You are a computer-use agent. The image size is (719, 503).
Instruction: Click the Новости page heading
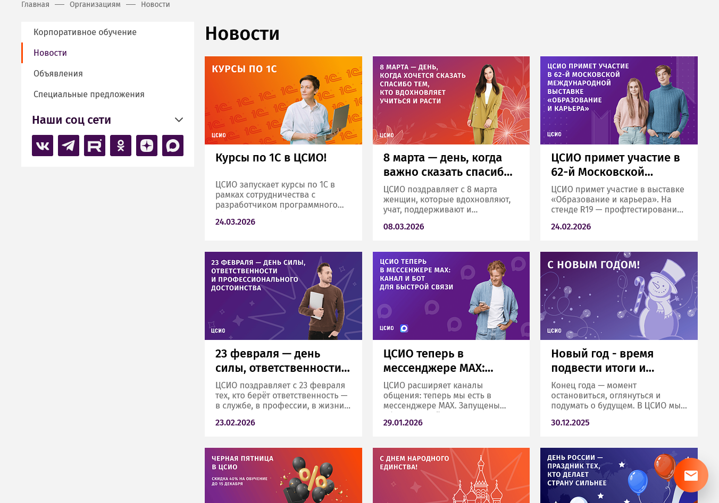243,33
